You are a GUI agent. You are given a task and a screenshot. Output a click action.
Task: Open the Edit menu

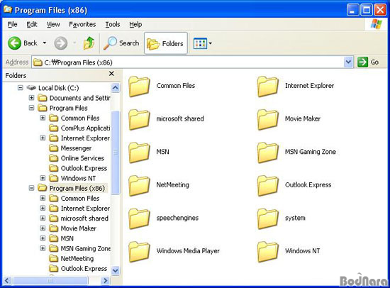32,24
